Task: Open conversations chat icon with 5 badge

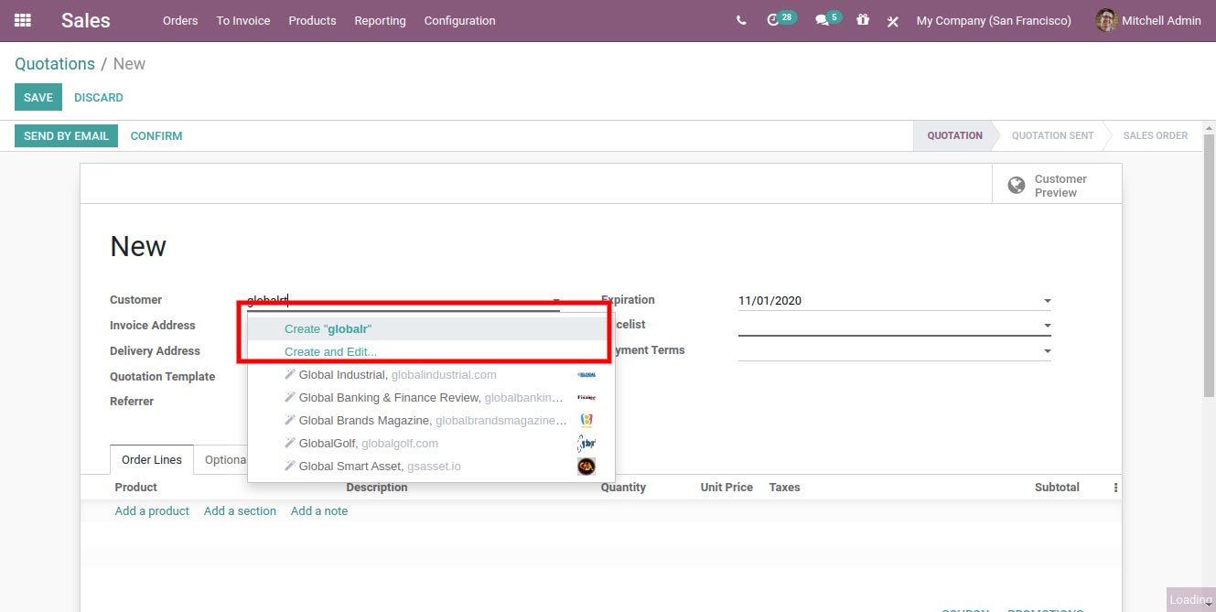Action: click(822, 20)
